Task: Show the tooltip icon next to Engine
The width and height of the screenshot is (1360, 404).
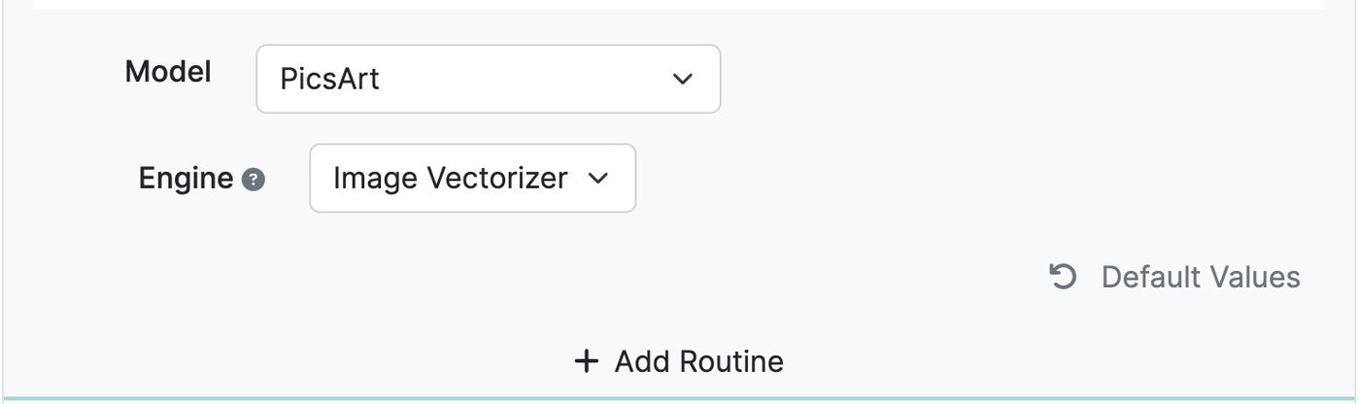Action: point(254,180)
